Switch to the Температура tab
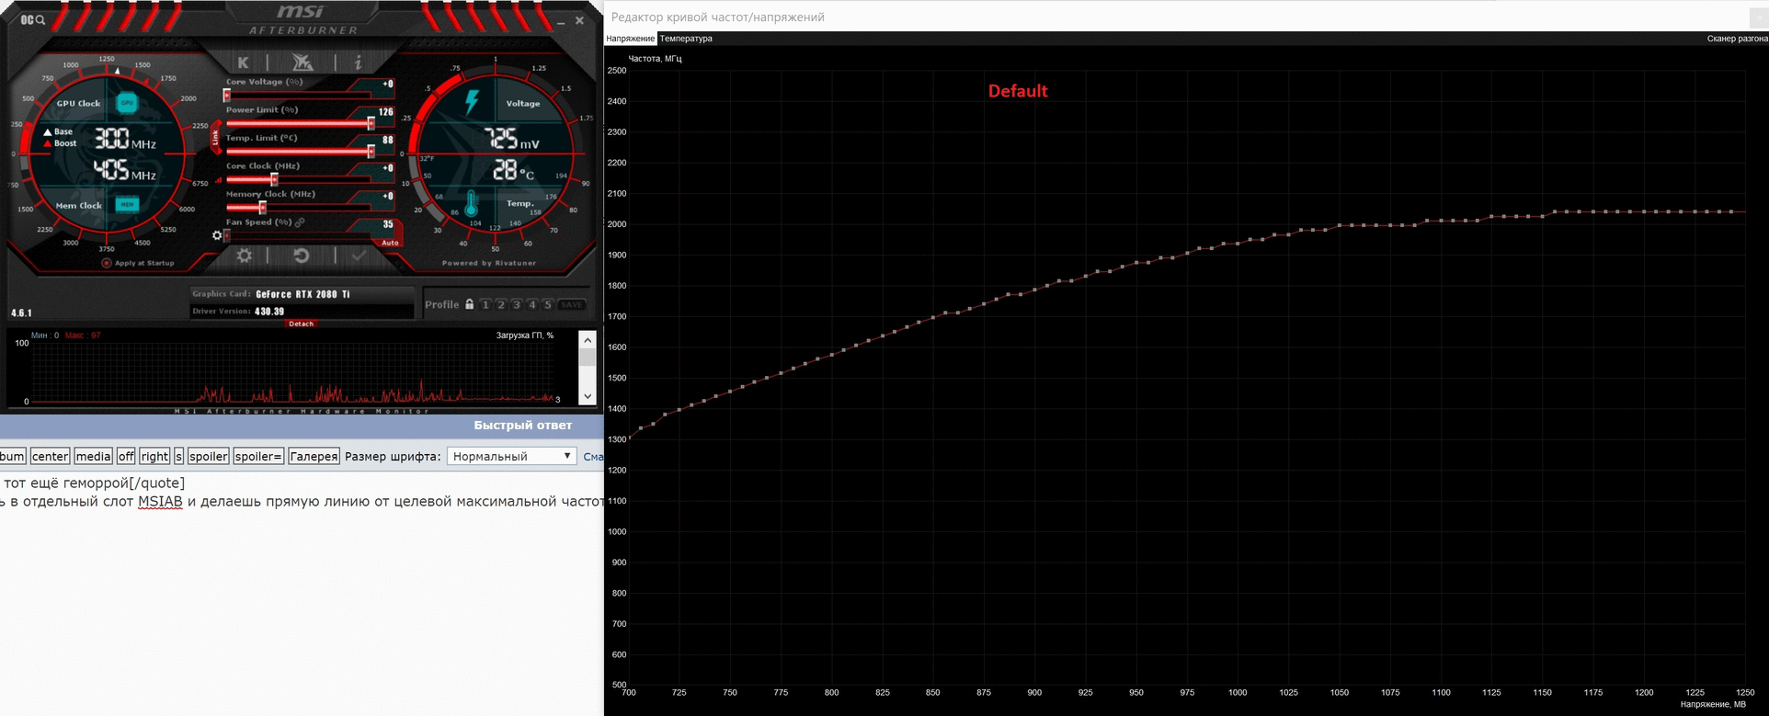The width and height of the screenshot is (1769, 716). point(686,39)
